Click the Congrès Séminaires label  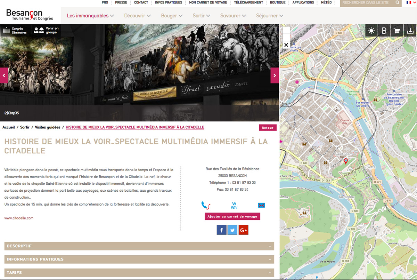[x=19, y=31]
